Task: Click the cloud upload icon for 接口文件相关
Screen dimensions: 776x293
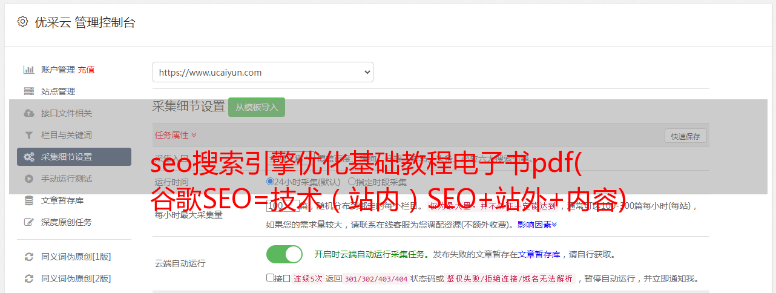Action: pyautogui.click(x=28, y=113)
